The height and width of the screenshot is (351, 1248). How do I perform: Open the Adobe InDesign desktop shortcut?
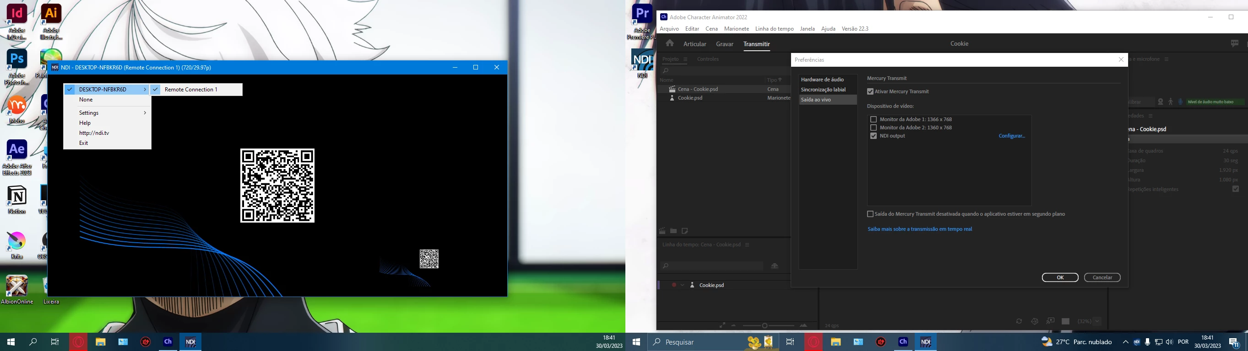pyautogui.click(x=16, y=22)
